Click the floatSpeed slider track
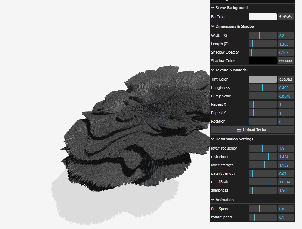Viewport: 302px width, 229px height. coord(263,209)
